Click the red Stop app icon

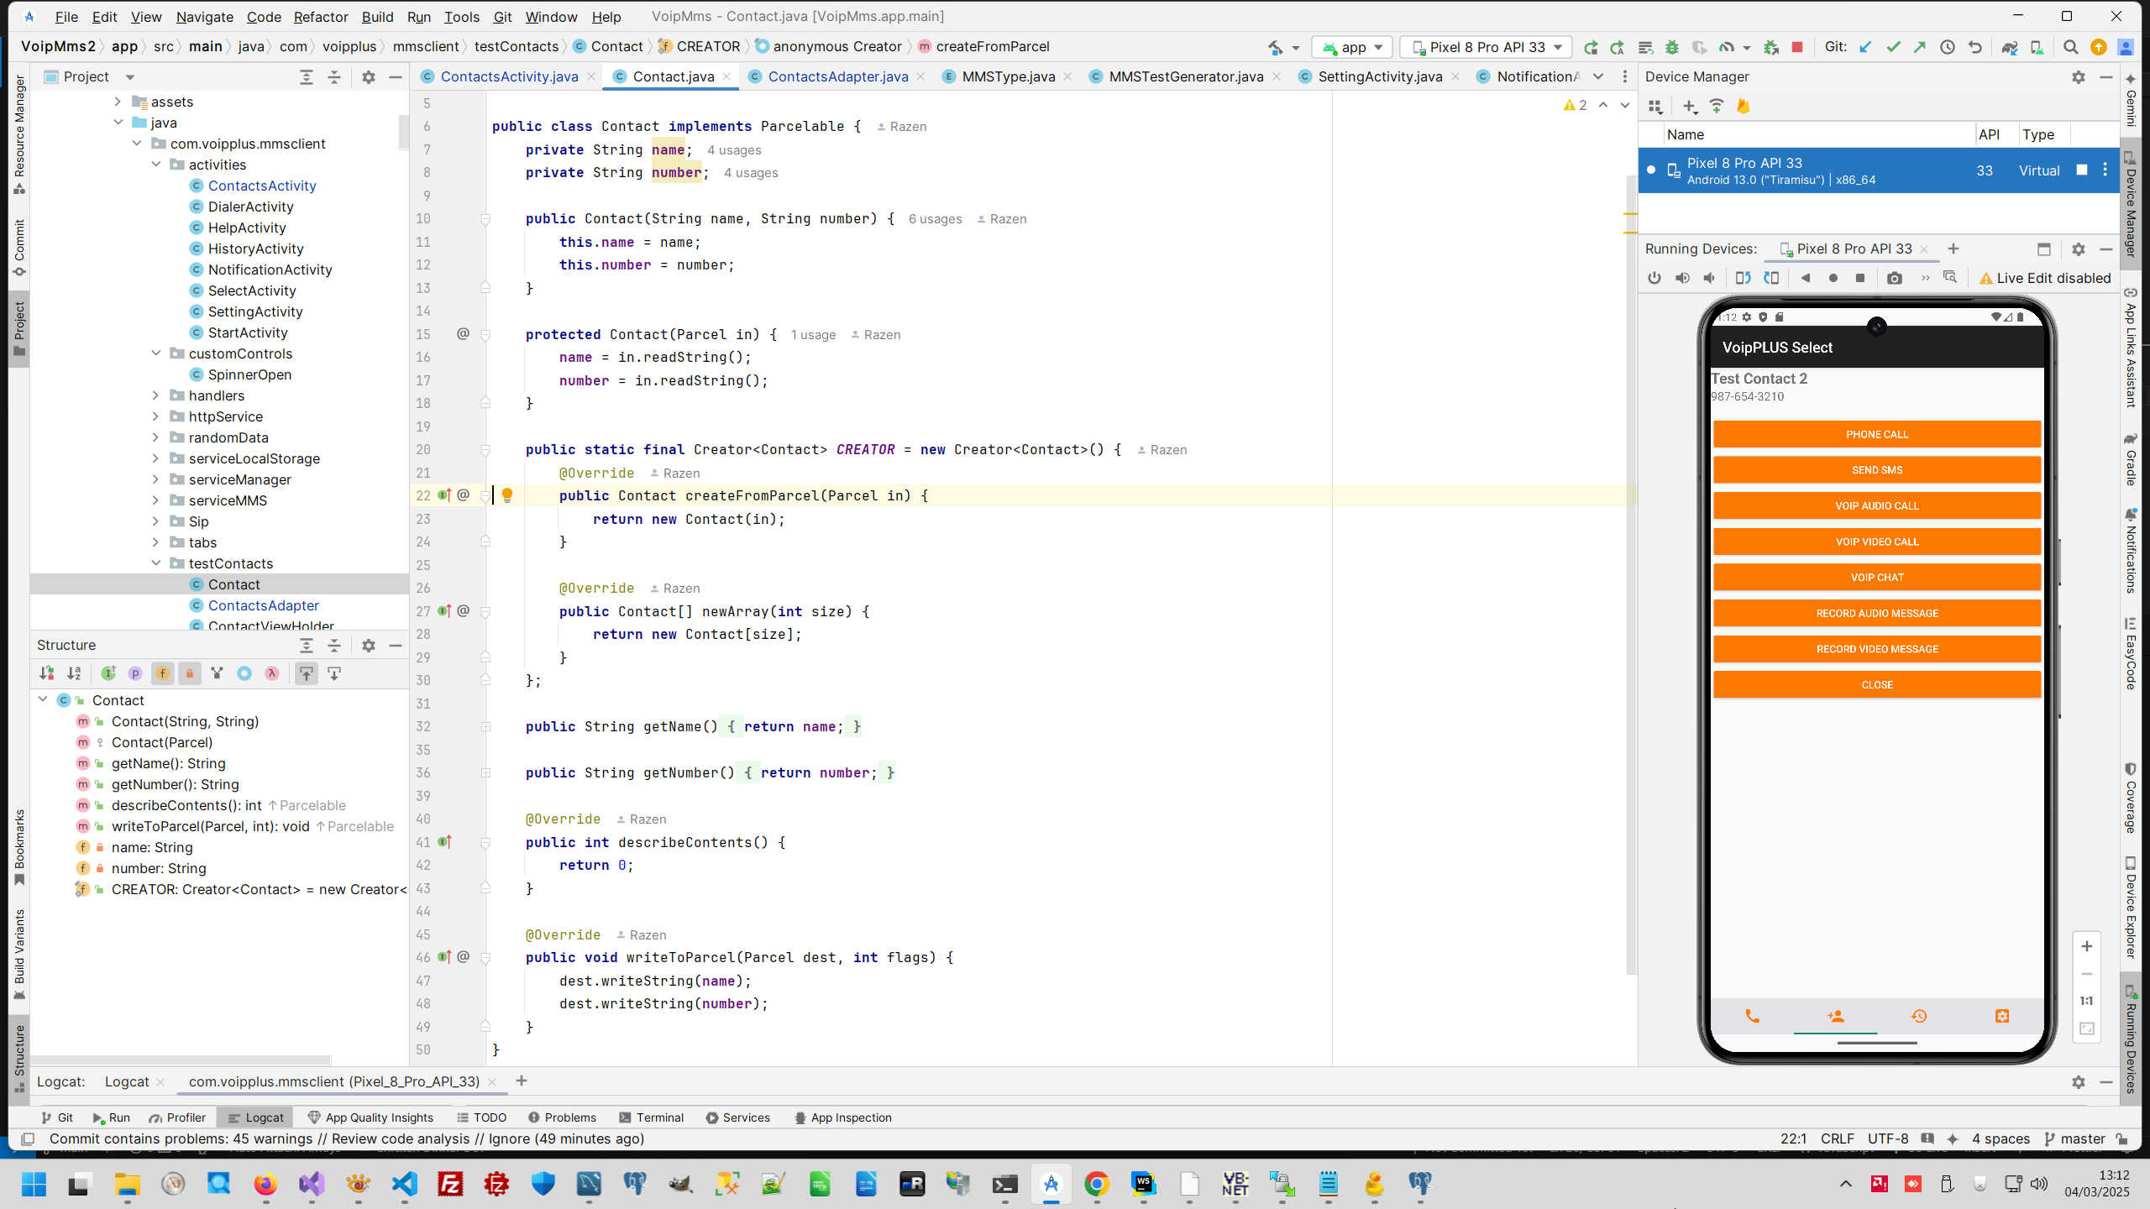pos(1797,47)
